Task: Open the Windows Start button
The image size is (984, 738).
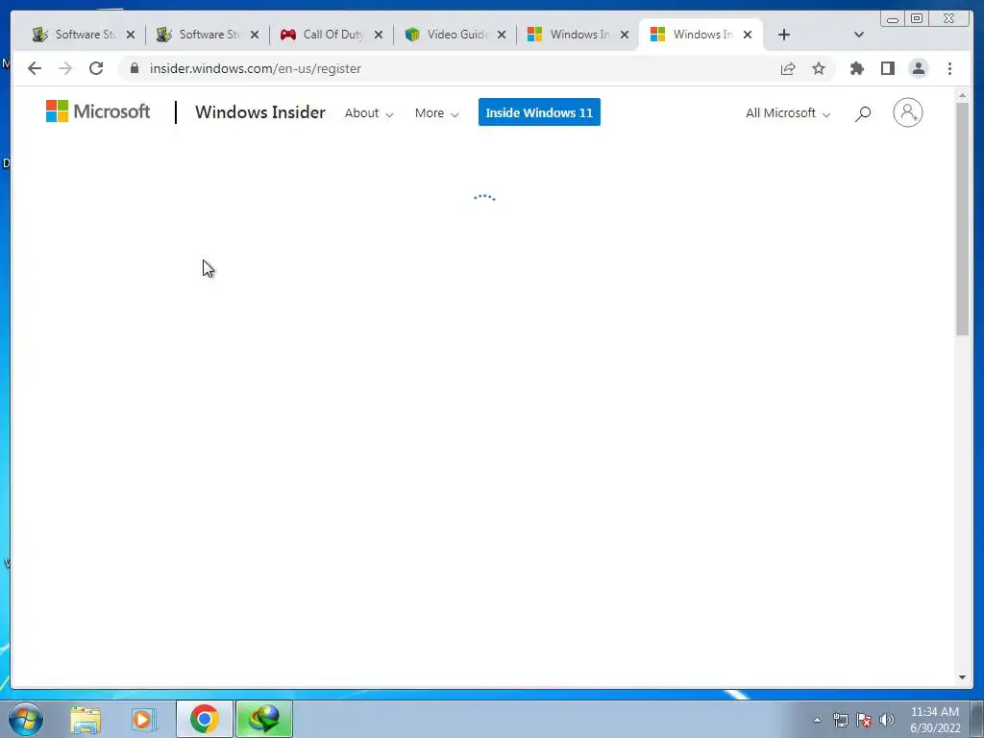Action: point(26,719)
